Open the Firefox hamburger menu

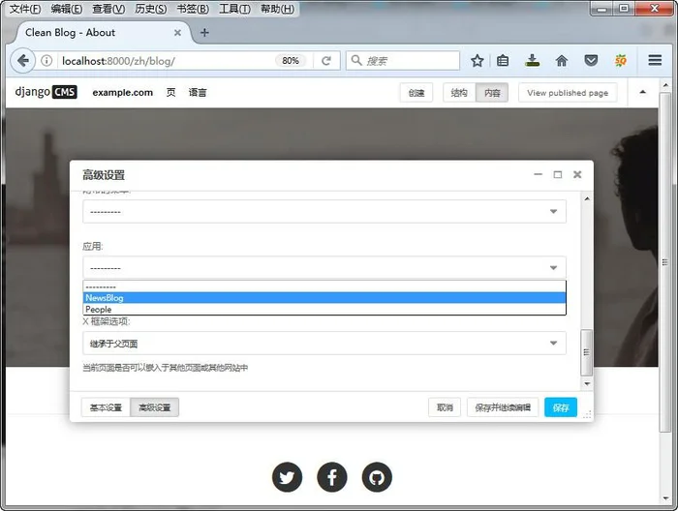[655, 60]
